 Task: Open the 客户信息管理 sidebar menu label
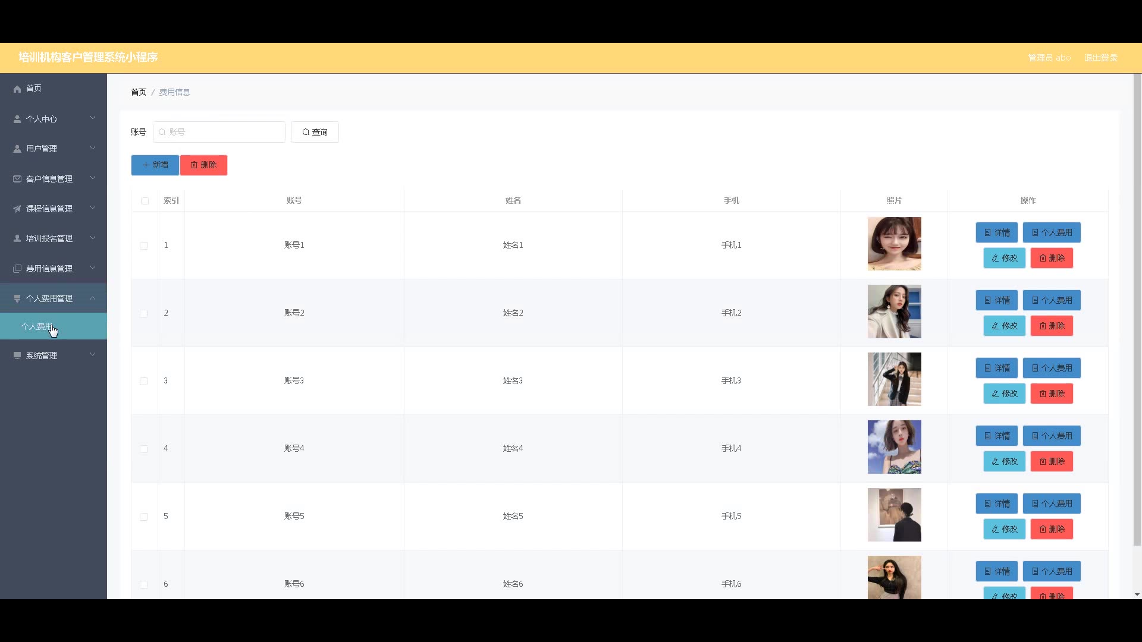point(49,178)
